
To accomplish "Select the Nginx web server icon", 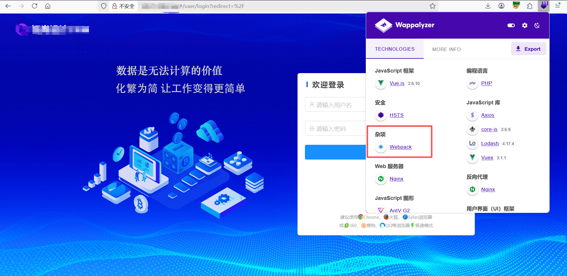I will click(381, 179).
